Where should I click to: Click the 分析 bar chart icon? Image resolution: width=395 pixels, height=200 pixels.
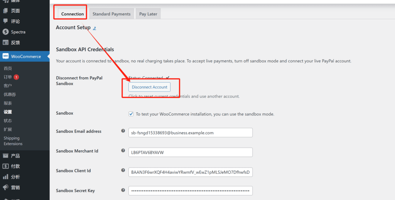pos(5,177)
